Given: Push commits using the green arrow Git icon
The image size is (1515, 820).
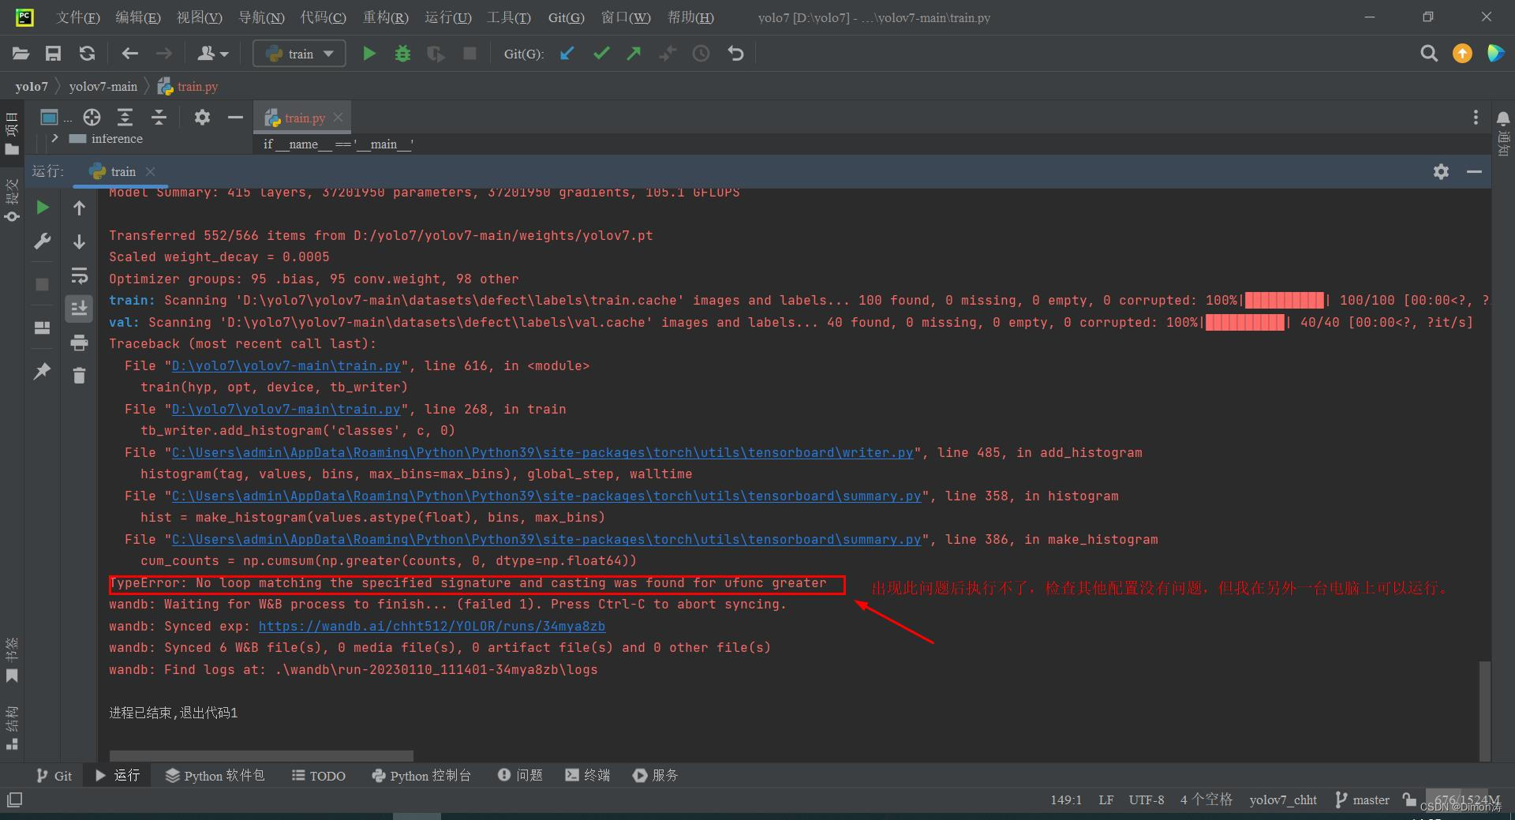Looking at the screenshot, I should pyautogui.click(x=634, y=53).
